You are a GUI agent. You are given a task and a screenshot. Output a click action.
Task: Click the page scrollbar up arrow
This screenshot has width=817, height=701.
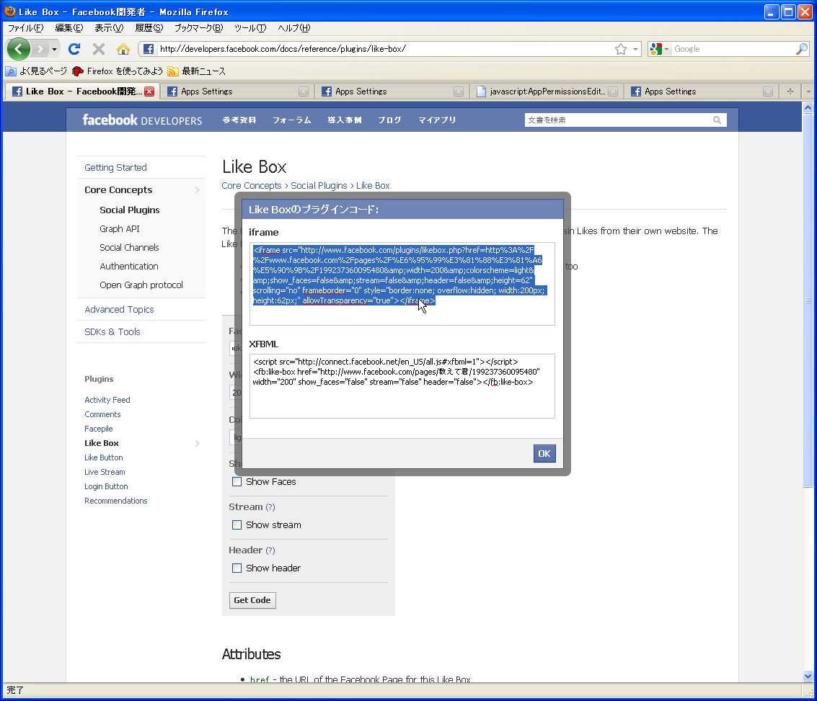pyautogui.click(x=808, y=108)
